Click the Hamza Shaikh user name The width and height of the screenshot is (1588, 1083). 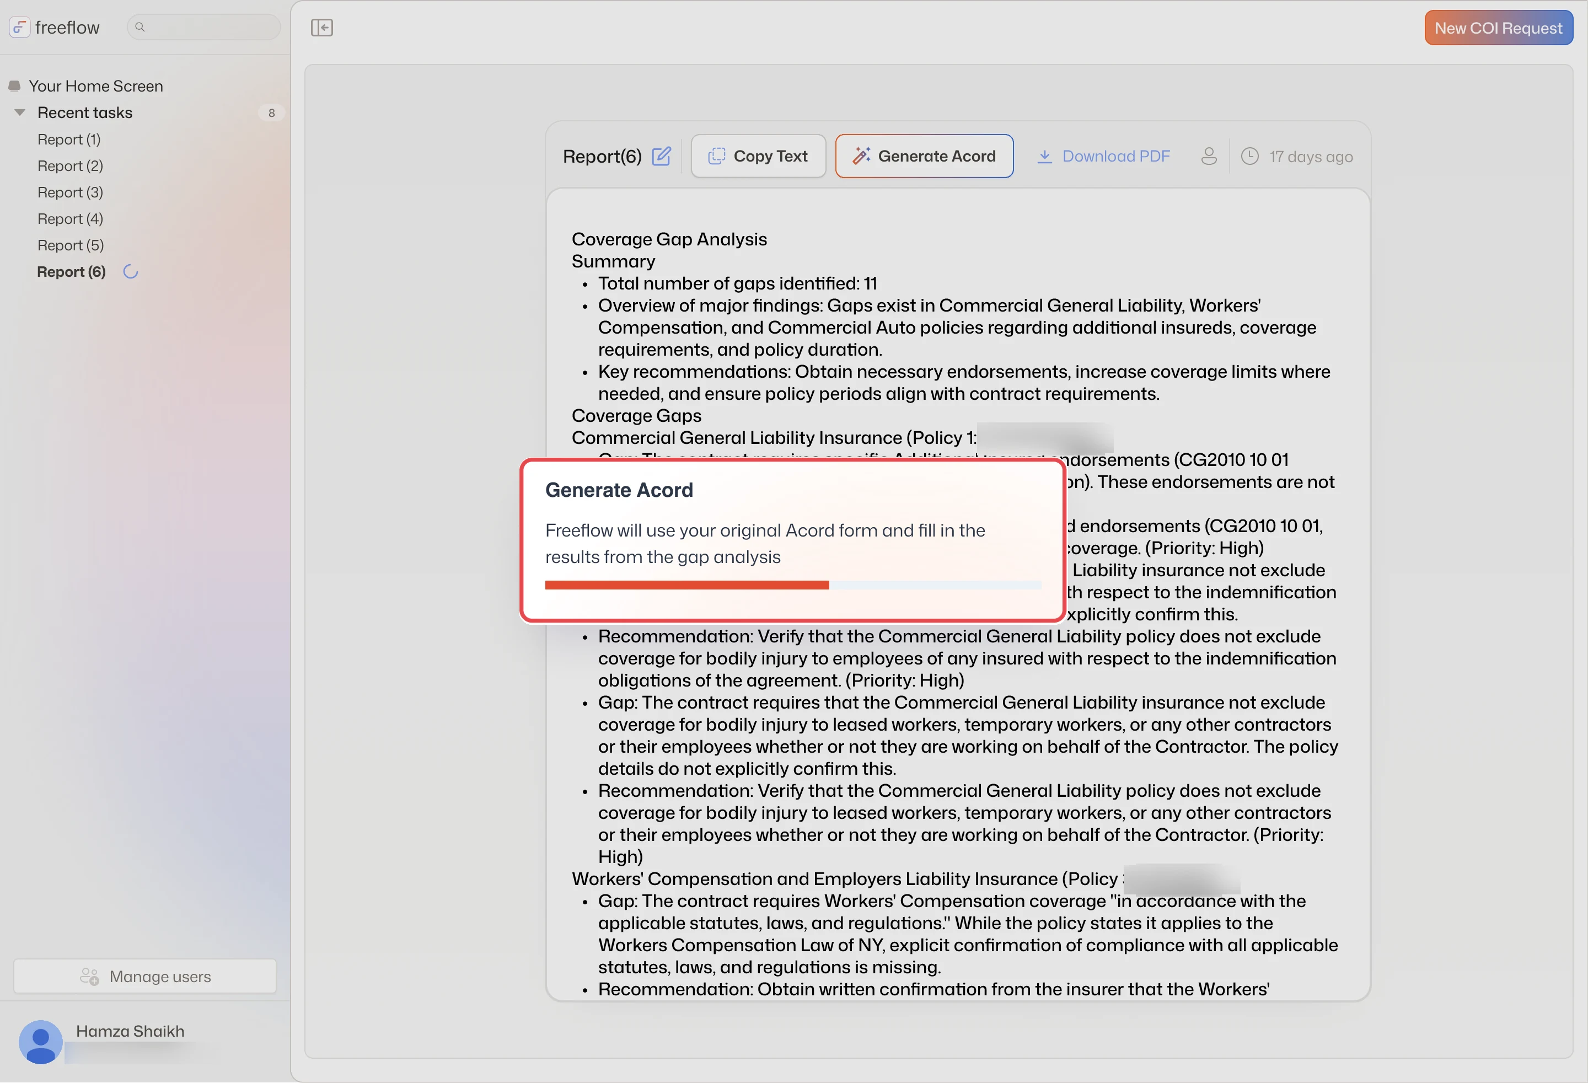point(130,1031)
